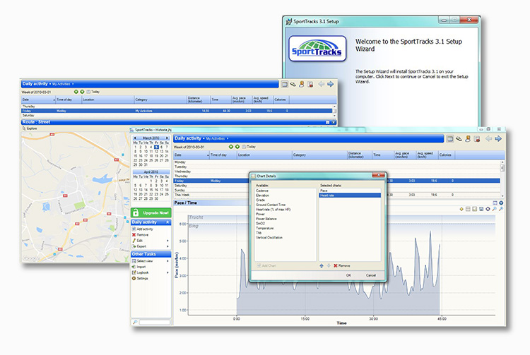Select Heart rate in Selected charts list
Image resolution: width=530 pixels, height=355 pixels.
point(350,195)
